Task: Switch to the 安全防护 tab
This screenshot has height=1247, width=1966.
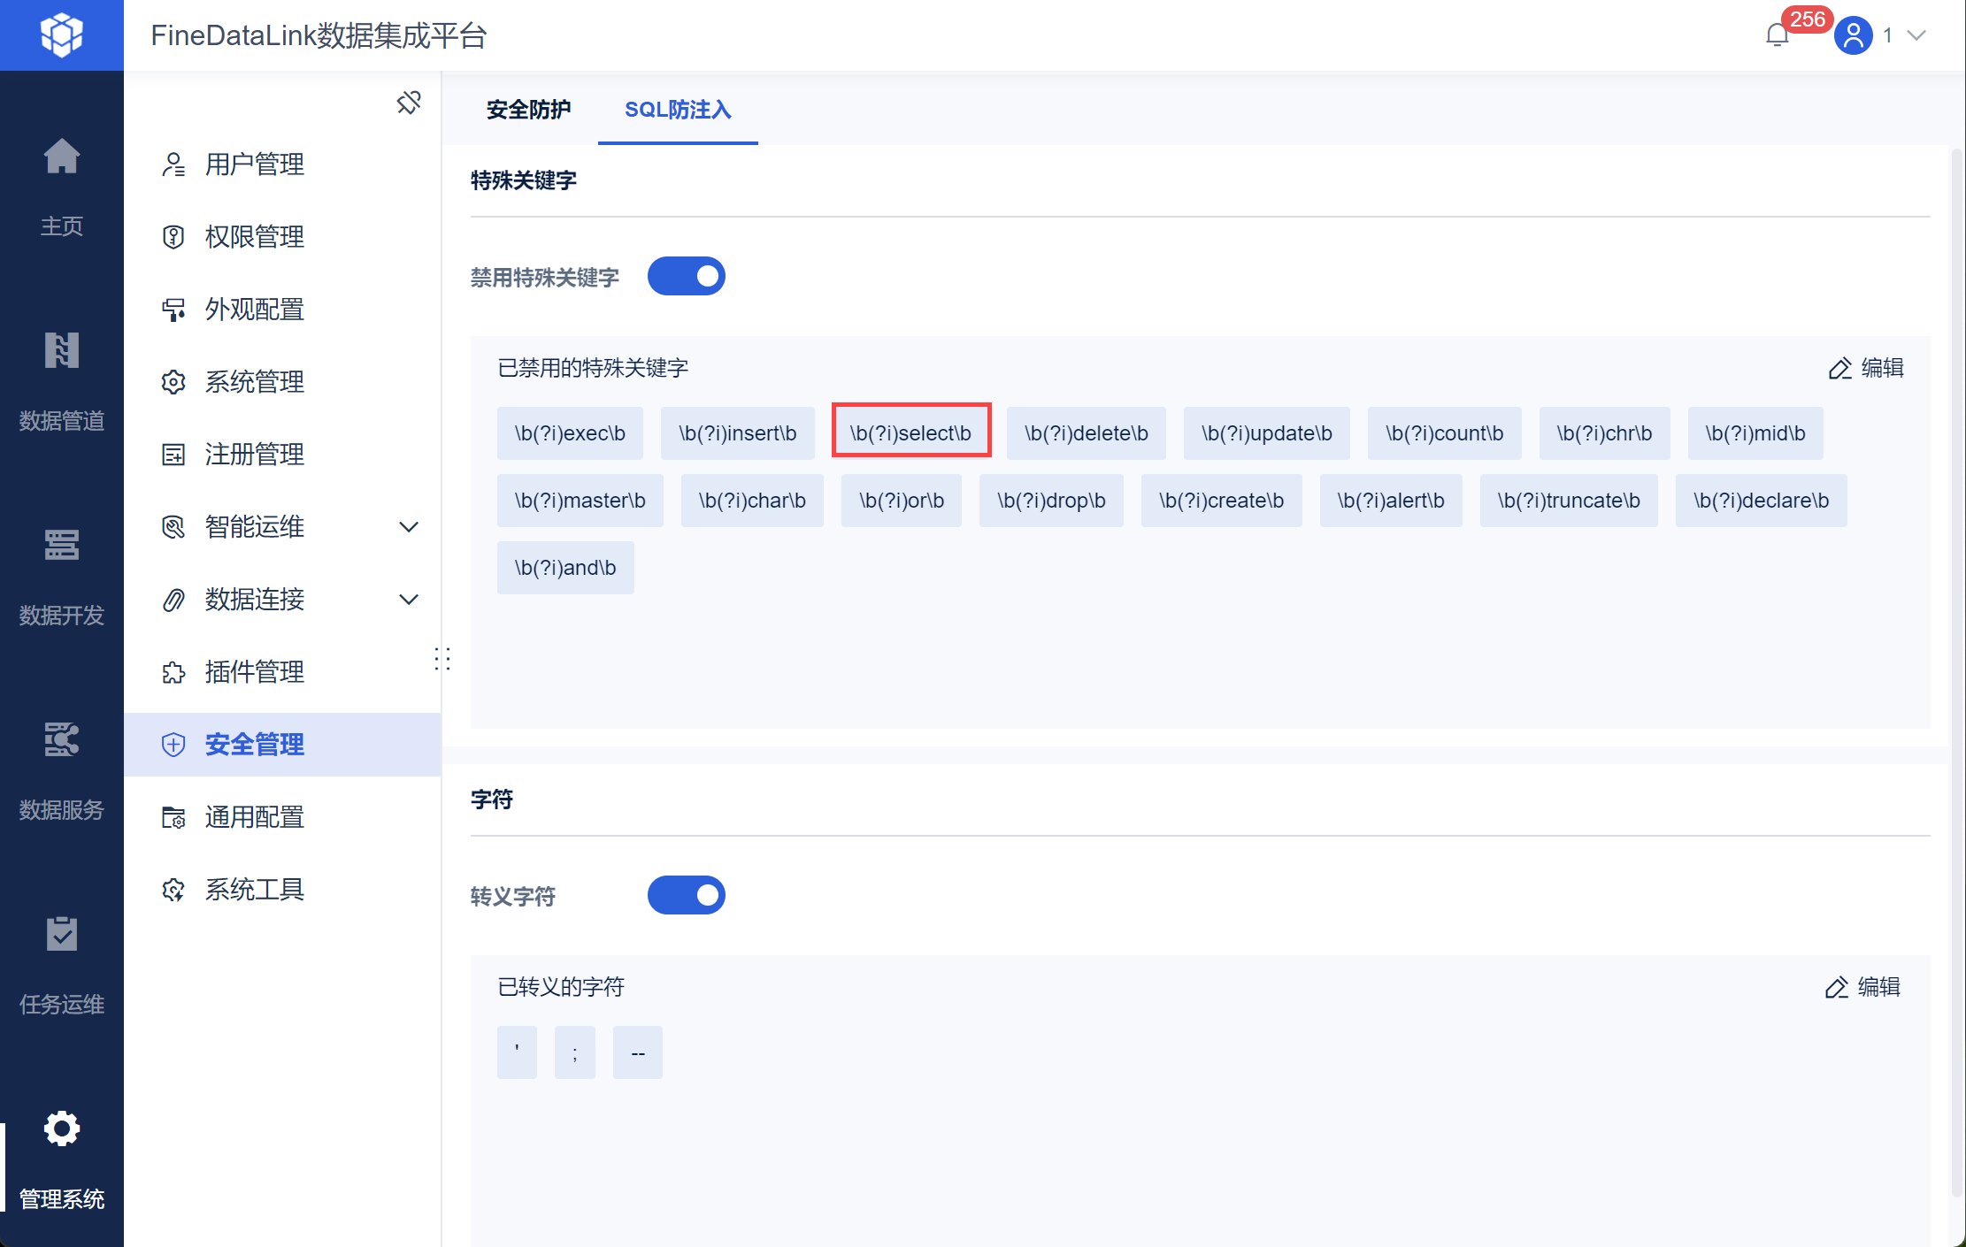Action: pyautogui.click(x=528, y=110)
